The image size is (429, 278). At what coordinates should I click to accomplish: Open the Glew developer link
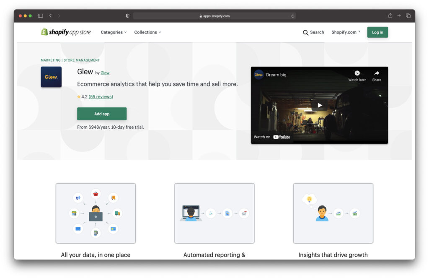tap(105, 73)
